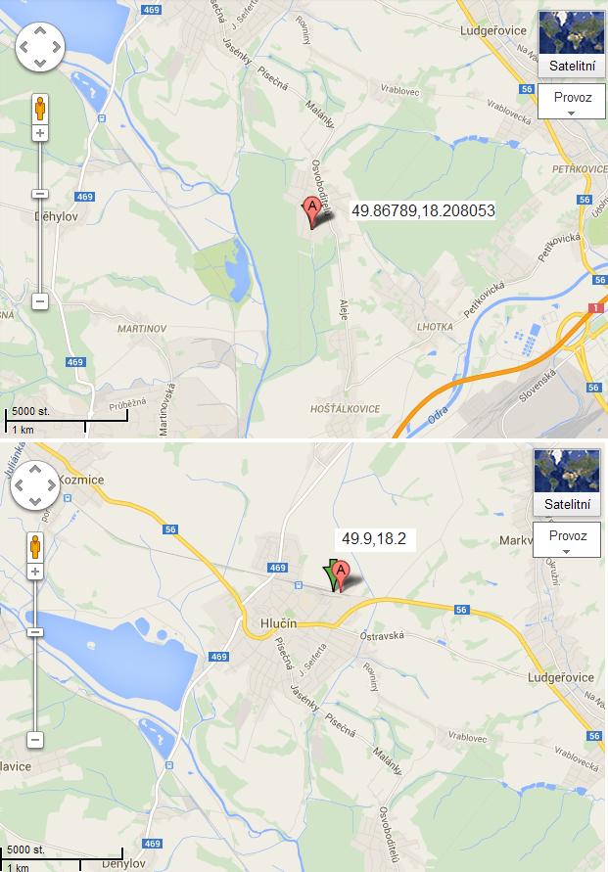Pan up using top map's navigation wheel
The width and height of the screenshot is (608, 872).
[40, 31]
